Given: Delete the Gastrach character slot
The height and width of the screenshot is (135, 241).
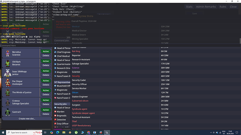Looking at the screenshot, I should (x=46, y=114).
